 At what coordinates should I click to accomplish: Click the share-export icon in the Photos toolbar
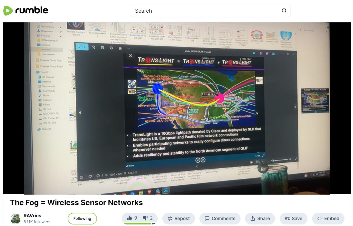[120, 48]
